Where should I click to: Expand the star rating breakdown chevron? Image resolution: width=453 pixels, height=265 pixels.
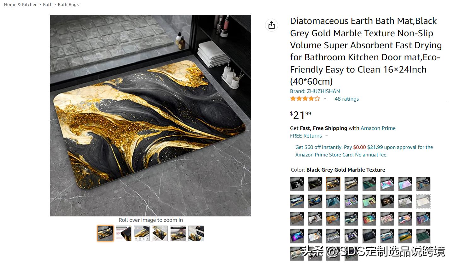(325, 99)
